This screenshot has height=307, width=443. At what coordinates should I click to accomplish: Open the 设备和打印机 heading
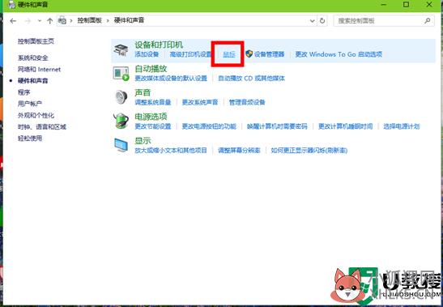pyautogui.click(x=159, y=45)
